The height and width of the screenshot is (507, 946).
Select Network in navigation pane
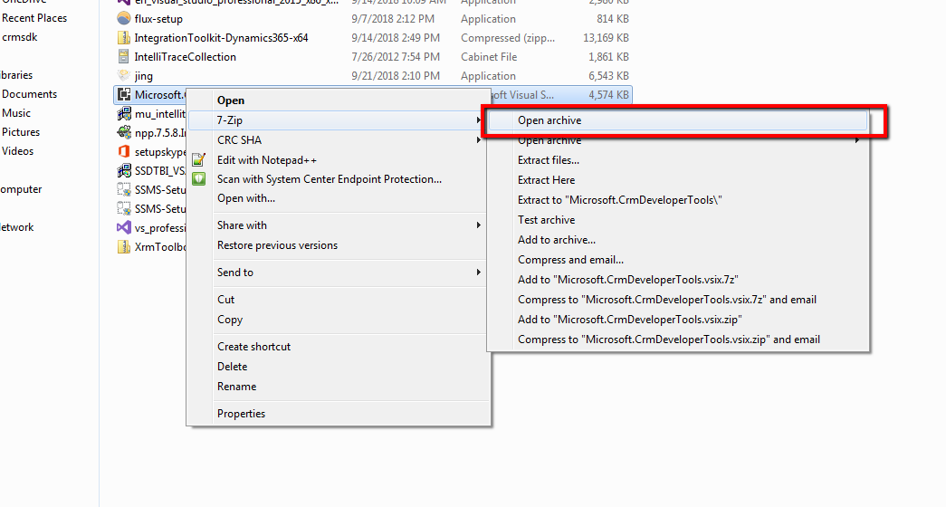(17, 227)
